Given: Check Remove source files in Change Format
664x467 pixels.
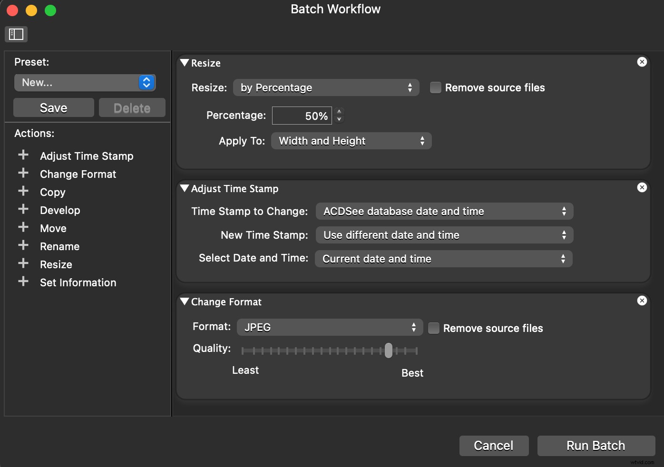Looking at the screenshot, I should [433, 328].
